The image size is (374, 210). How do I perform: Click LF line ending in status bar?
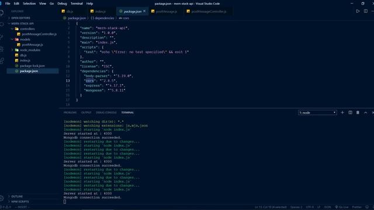(318, 207)
